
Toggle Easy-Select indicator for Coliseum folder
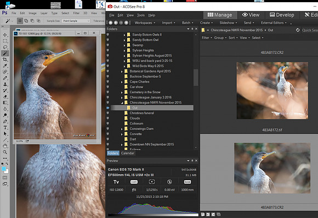108,123
